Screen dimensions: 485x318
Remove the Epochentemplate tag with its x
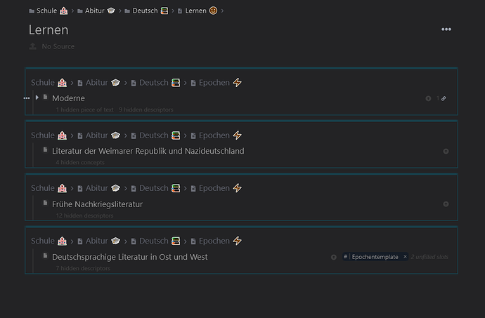[405, 256]
